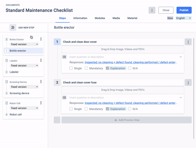Switch to the Media tab

point(116,18)
